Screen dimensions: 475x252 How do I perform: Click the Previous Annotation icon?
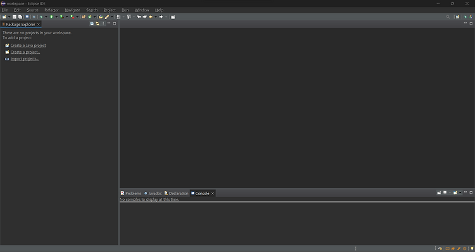coord(129,17)
